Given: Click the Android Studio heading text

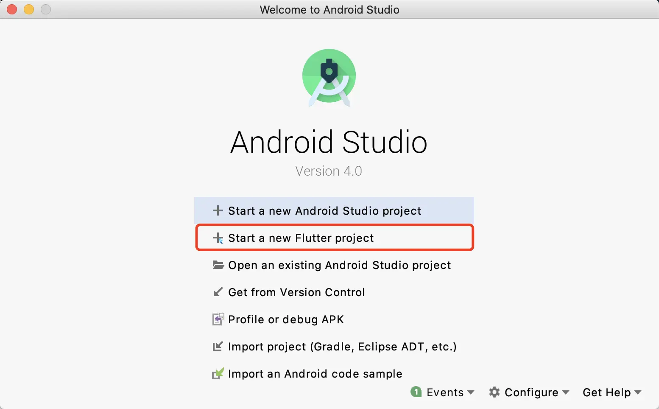Looking at the screenshot, I should point(329,142).
